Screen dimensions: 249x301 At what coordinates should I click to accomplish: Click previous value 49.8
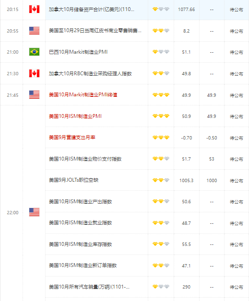(186, 73)
